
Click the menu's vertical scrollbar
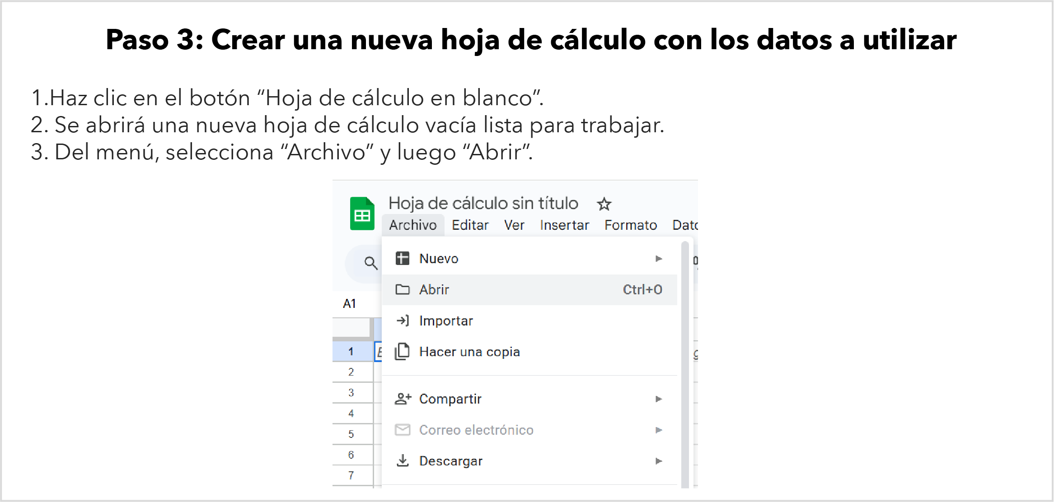[x=685, y=361]
